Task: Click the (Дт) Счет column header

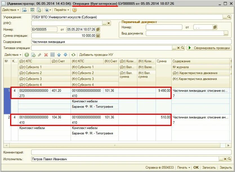Action: [61, 61]
